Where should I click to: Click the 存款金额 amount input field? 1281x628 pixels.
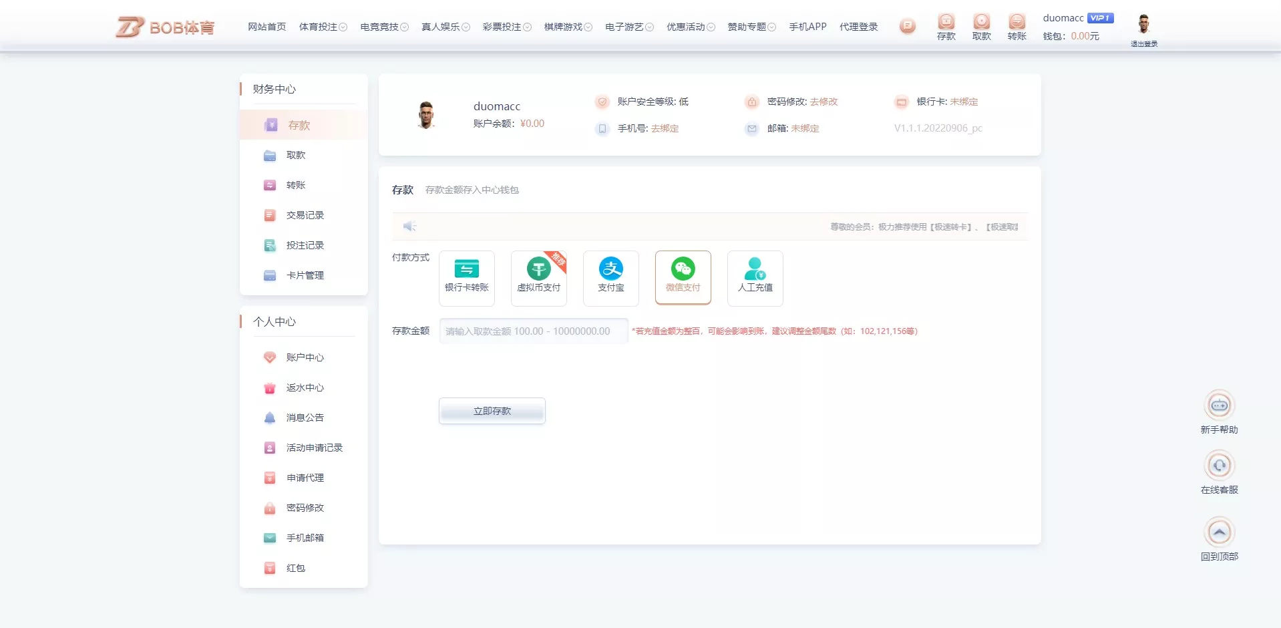point(532,331)
